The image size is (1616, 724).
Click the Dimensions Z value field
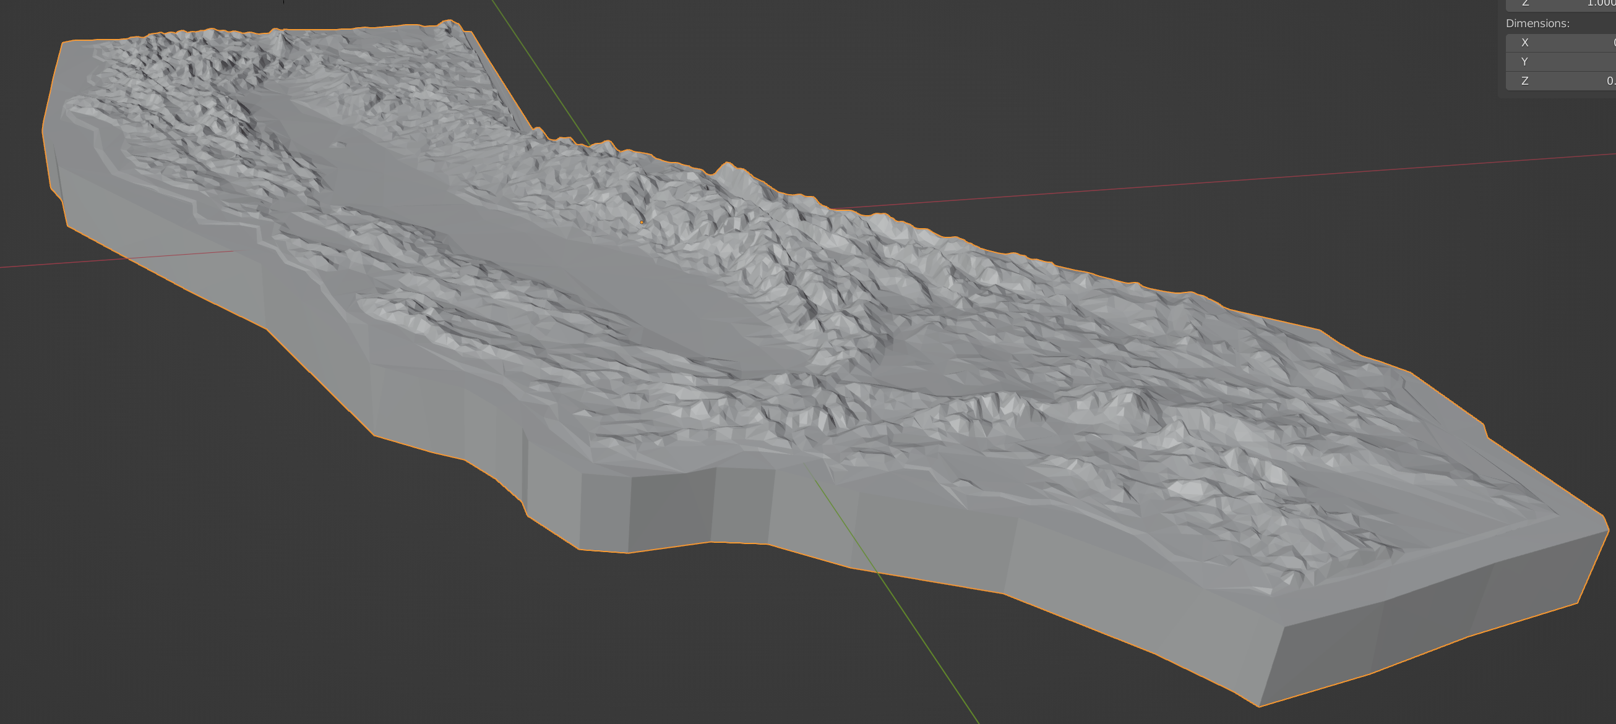(1561, 81)
